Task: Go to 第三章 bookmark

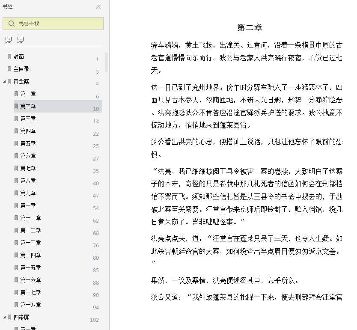Action: [28, 119]
